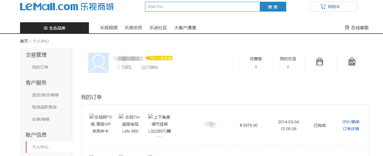Image resolution: width=383 pixels, height=156 pixels.
Task: Go to 乐迷社区 nav item
Action: [158, 28]
